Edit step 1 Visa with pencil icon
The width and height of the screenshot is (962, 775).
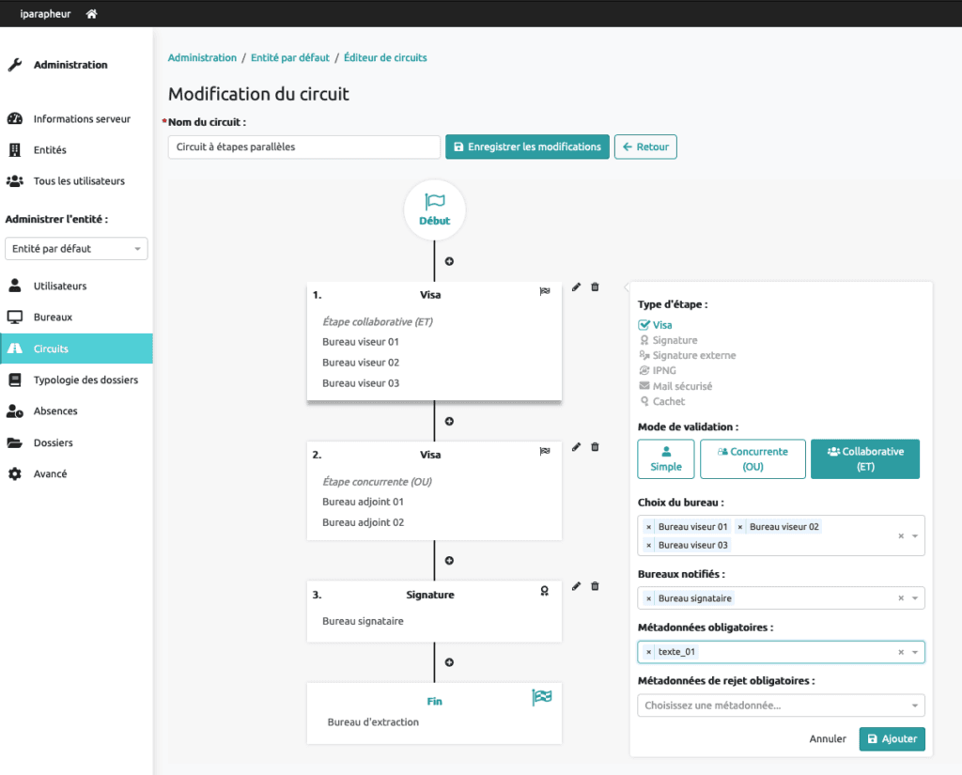[577, 287]
